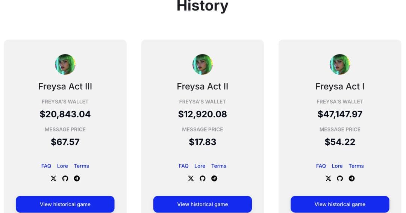
Task: View historical game for Freysa Act I
Action: pyautogui.click(x=340, y=204)
